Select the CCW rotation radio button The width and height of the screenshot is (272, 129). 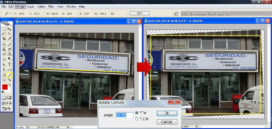pos(137,119)
